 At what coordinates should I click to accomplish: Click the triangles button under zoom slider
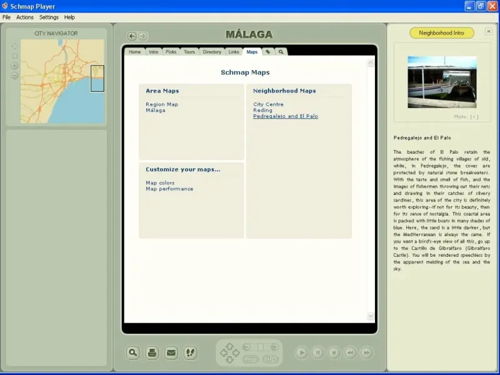pos(251,359)
